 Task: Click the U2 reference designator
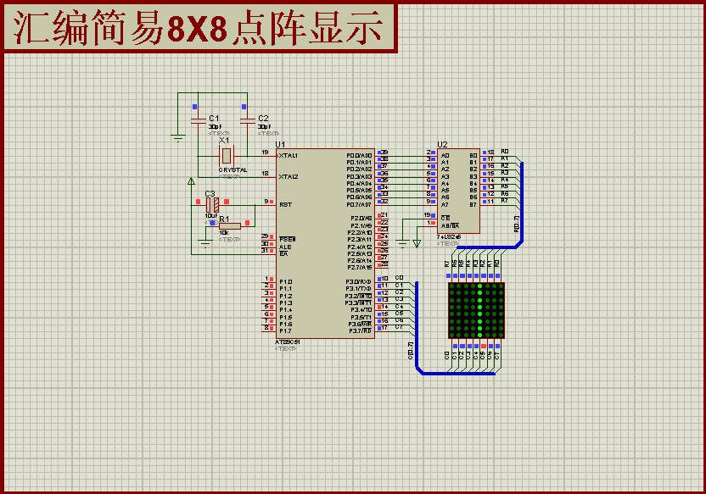(442, 144)
